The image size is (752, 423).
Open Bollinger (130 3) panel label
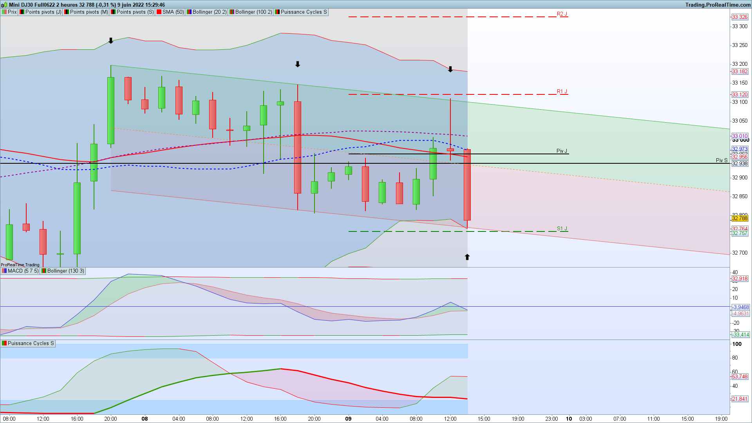click(x=65, y=271)
